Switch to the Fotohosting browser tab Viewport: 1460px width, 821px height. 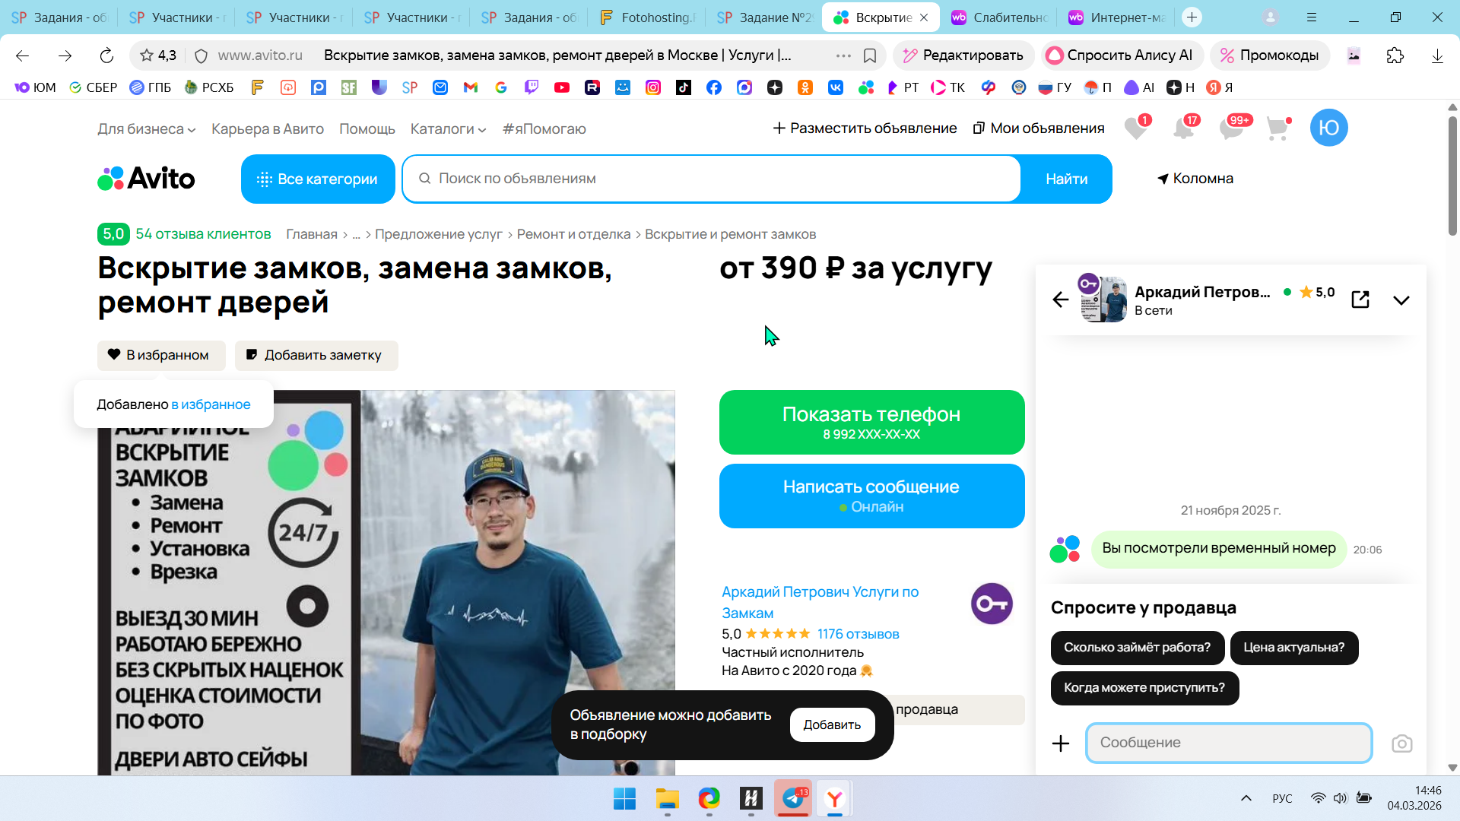point(650,17)
